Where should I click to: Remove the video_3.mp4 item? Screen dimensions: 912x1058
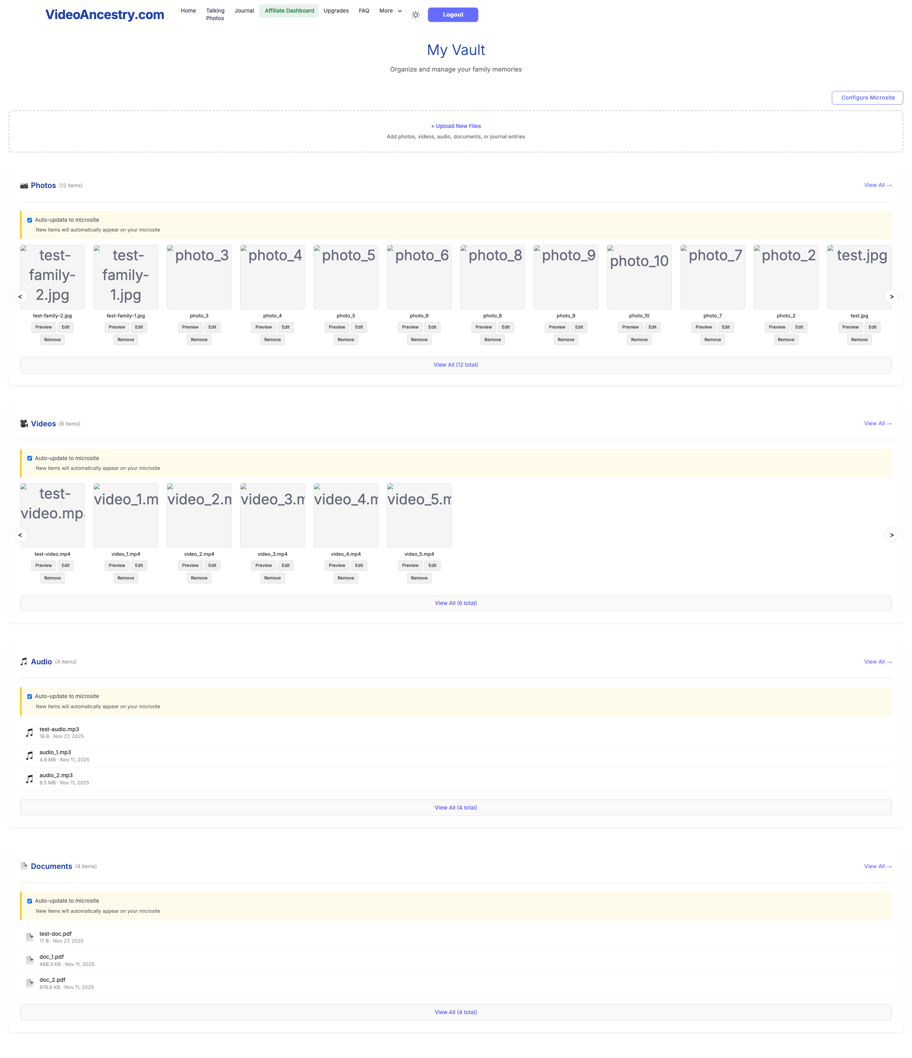(x=272, y=578)
